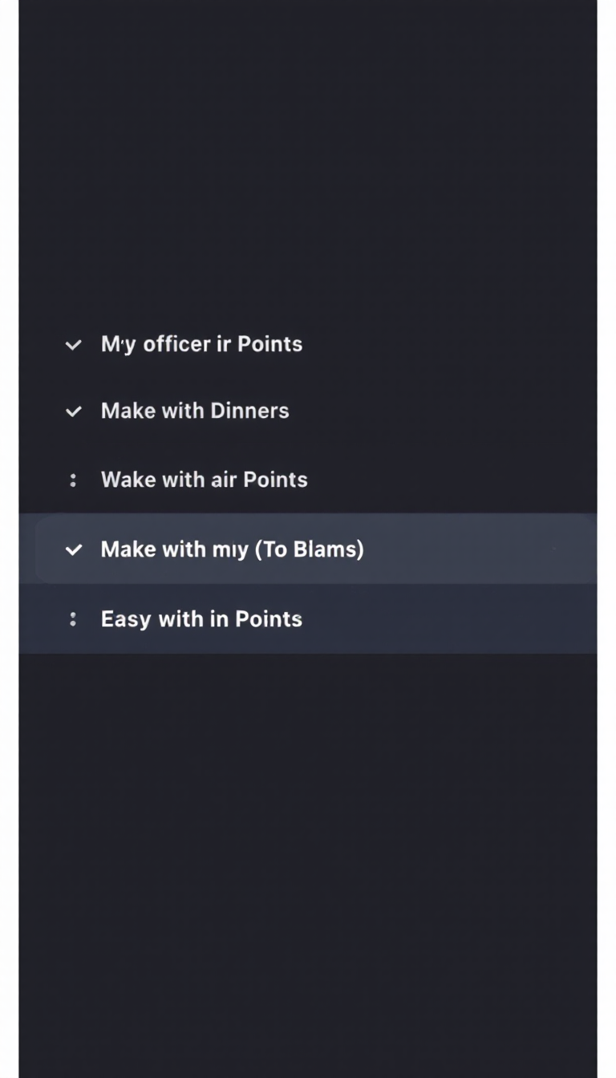
Task: Click the "Points" word in Easy with in Points
Action: 269,619
